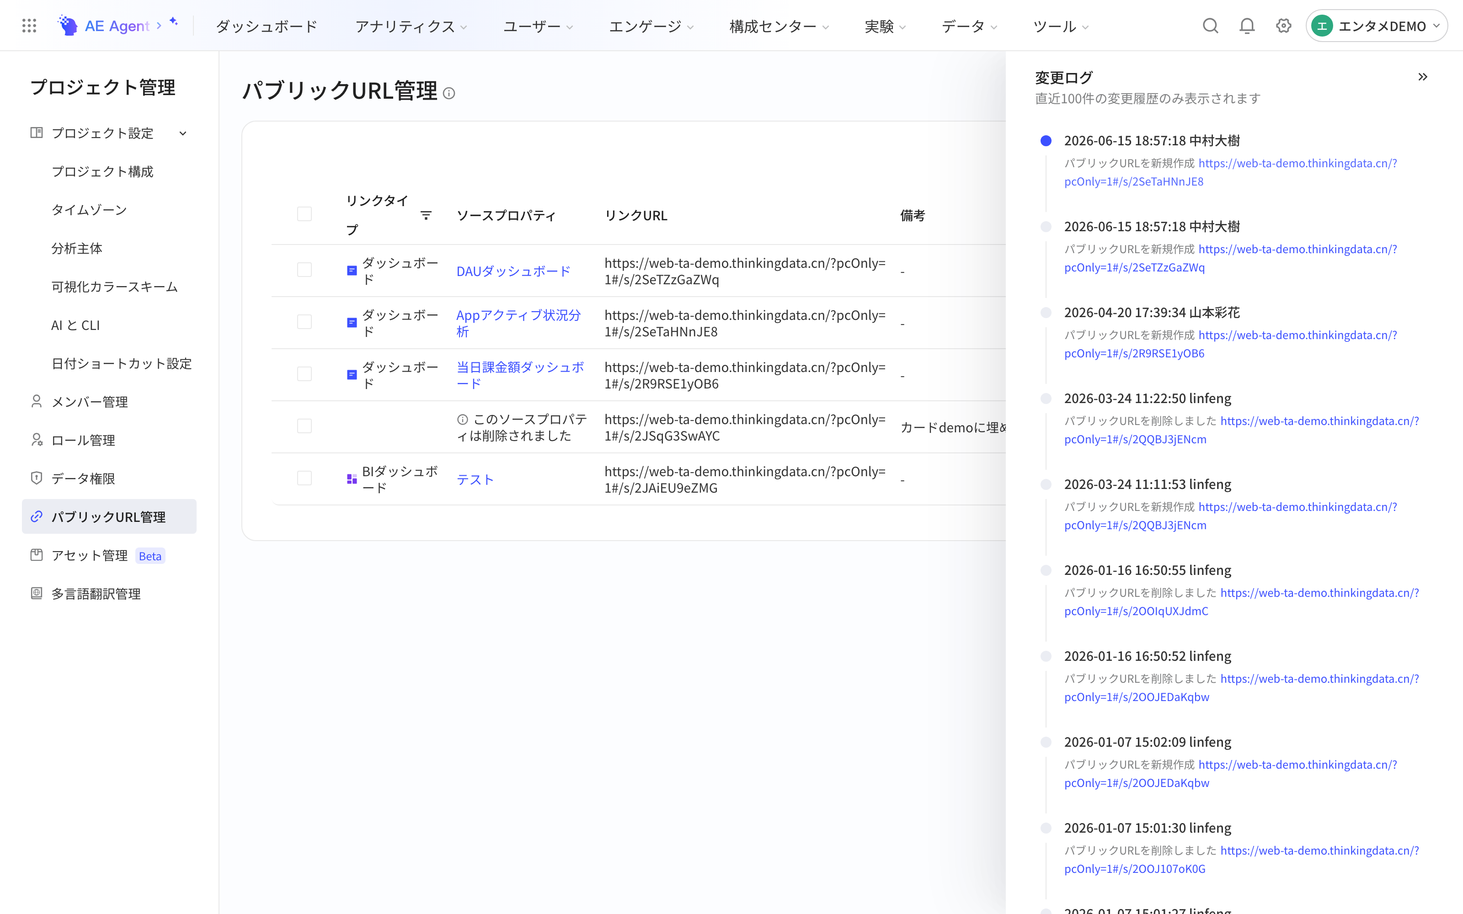Select 可視化カラースキーム in the sidebar
Image resolution: width=1463 pixels, height=914 pixels.
(x=115, y=287)
